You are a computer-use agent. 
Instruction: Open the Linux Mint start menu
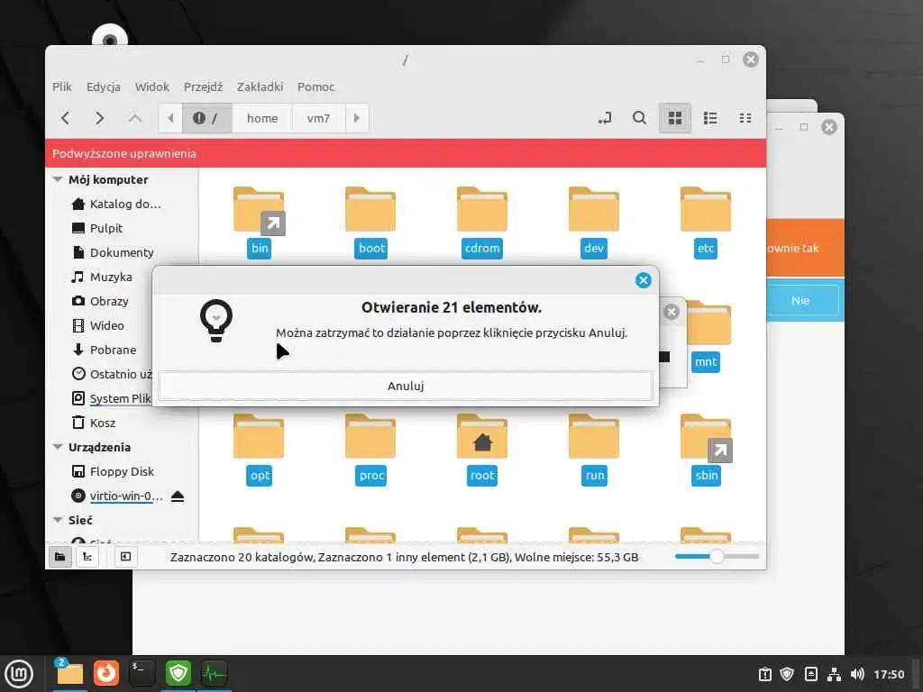[19, 674]
